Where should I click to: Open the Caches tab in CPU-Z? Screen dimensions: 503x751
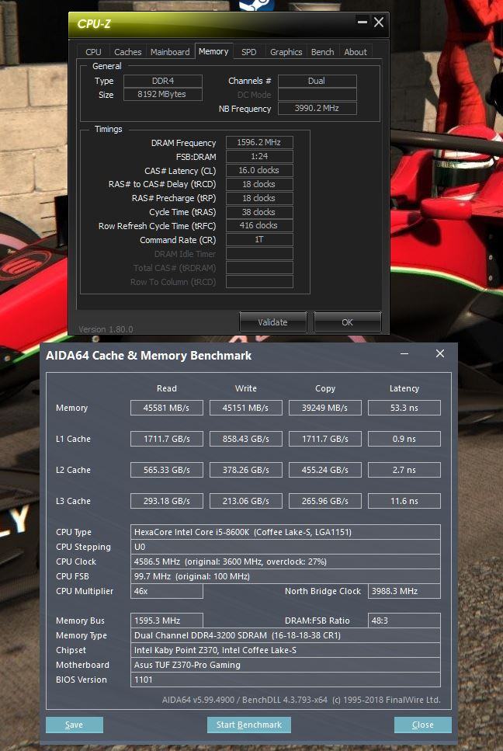128,52
